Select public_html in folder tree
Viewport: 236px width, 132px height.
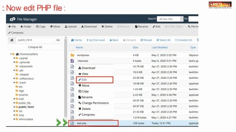(26, 107)
